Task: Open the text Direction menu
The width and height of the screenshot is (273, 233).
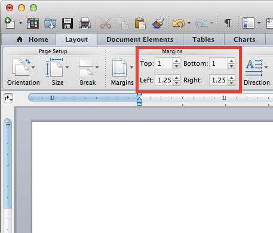Action: click(x=257, y=72)
